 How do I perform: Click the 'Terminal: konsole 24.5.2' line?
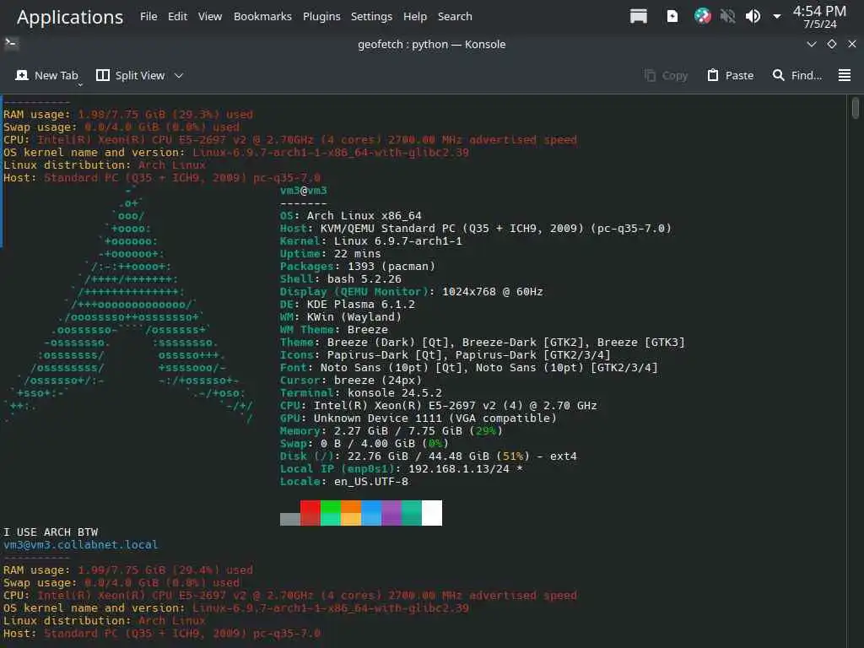tap(361, 393)
